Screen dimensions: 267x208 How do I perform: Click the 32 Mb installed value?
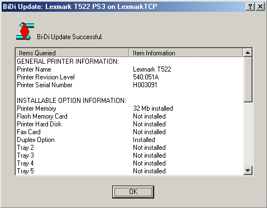pyautogui.click(x=153, y=108)
